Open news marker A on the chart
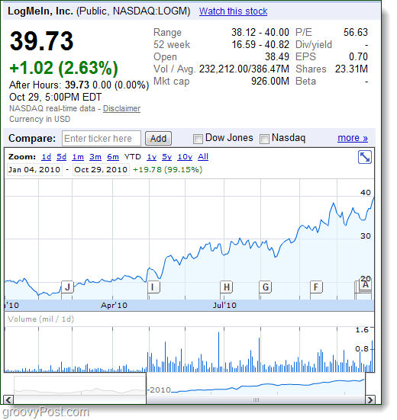The height and width of the screenshot is (420, 397). (x=366, y=285)
